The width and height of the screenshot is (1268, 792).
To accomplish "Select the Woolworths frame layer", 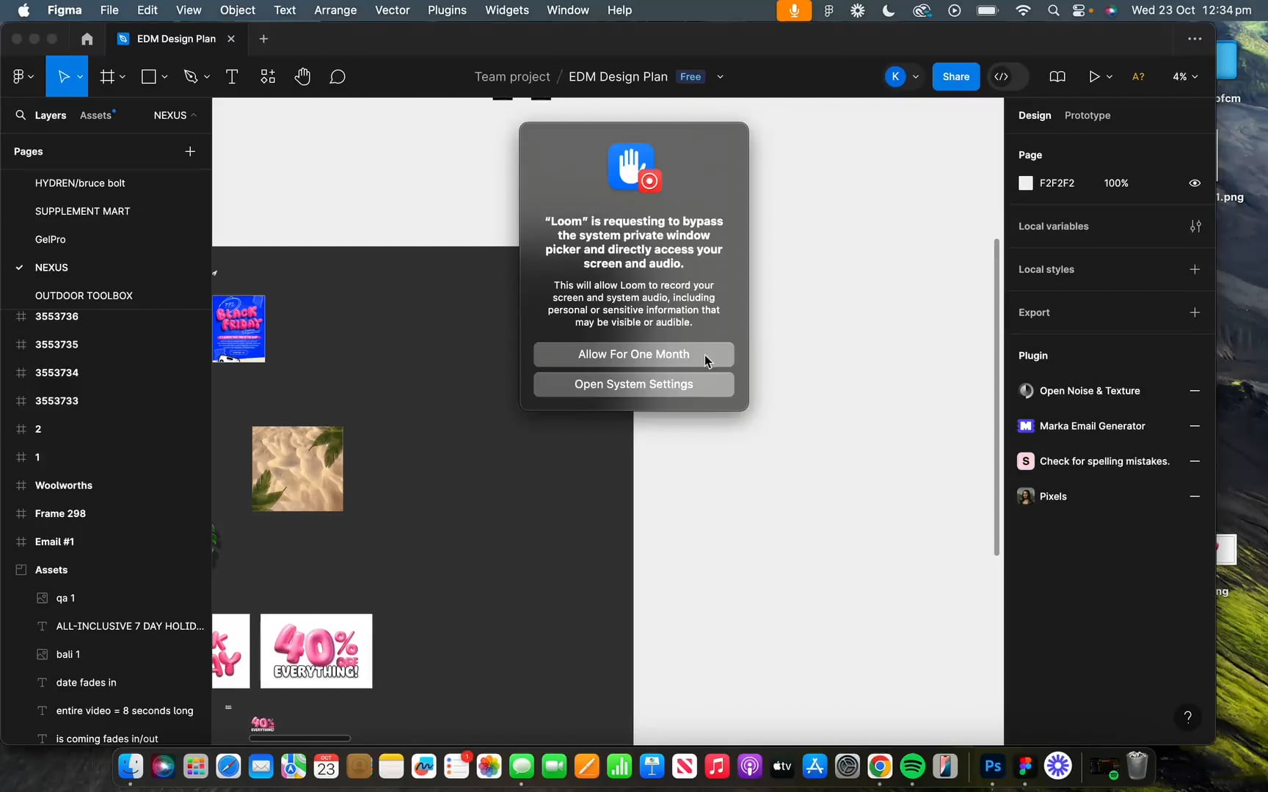I will pyautogui.click(x=64, y=485).
